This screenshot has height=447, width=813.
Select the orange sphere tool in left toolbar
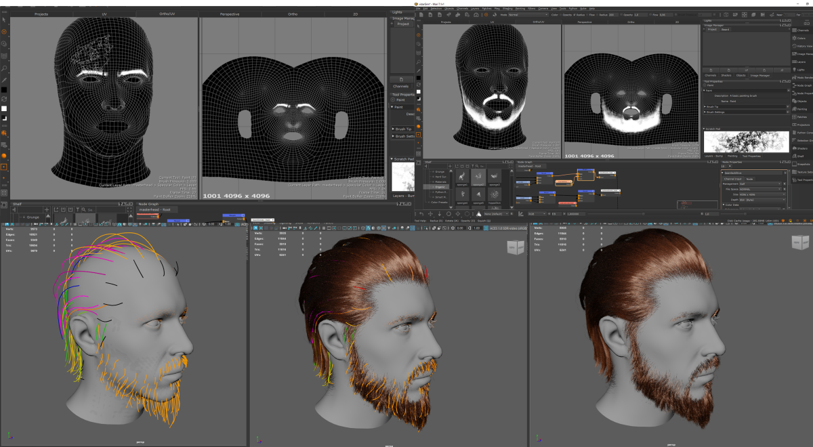(x=4, y=156)
